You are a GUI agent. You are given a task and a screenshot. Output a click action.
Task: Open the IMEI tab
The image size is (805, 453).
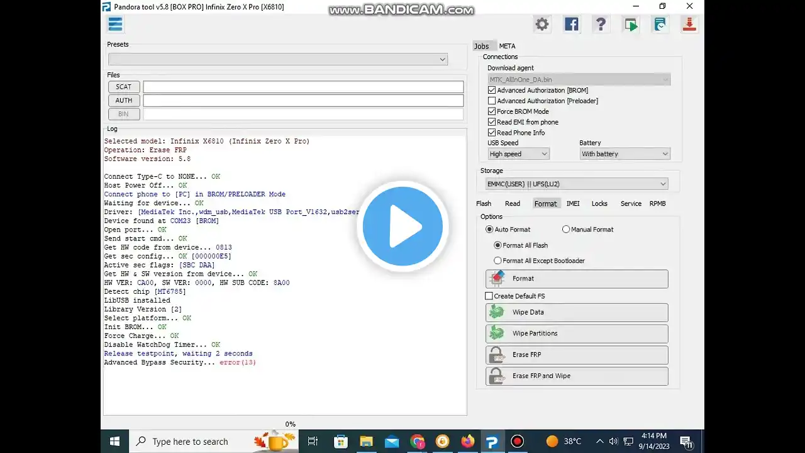(573, 203)
